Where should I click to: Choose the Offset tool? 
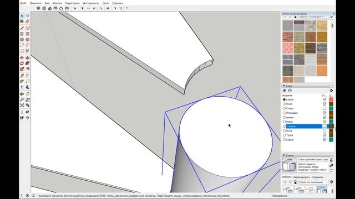[x=27, y=69]
